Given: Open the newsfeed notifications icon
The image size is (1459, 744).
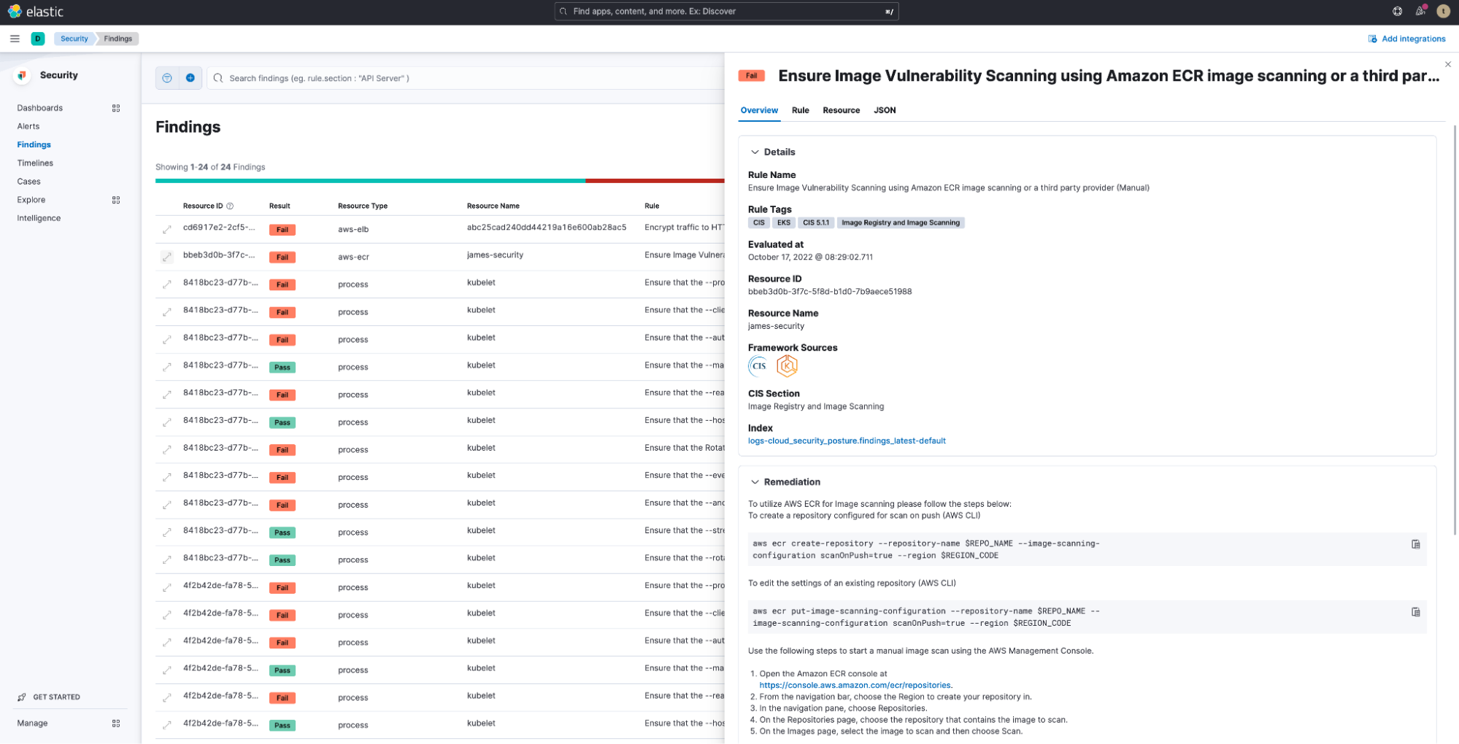Looking at the screenshot, I should point(1420,11).
